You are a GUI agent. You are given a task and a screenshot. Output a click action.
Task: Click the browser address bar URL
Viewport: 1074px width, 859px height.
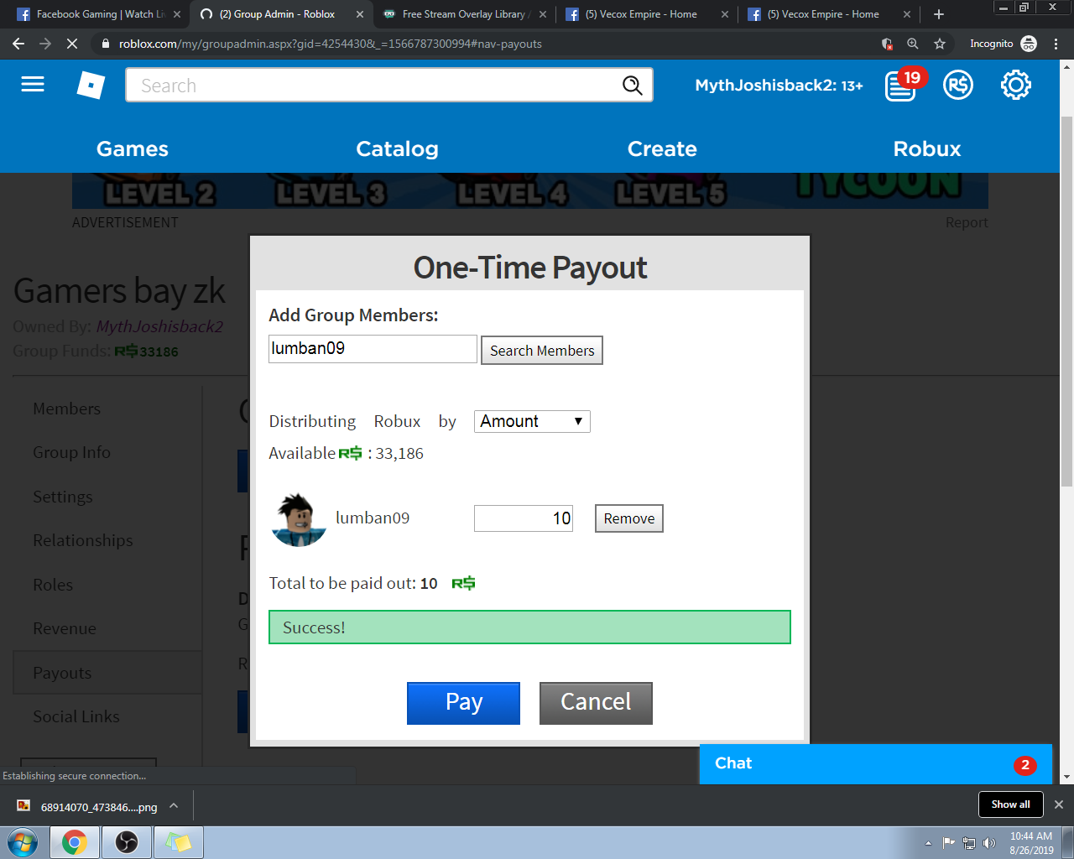tap(331, 44)
